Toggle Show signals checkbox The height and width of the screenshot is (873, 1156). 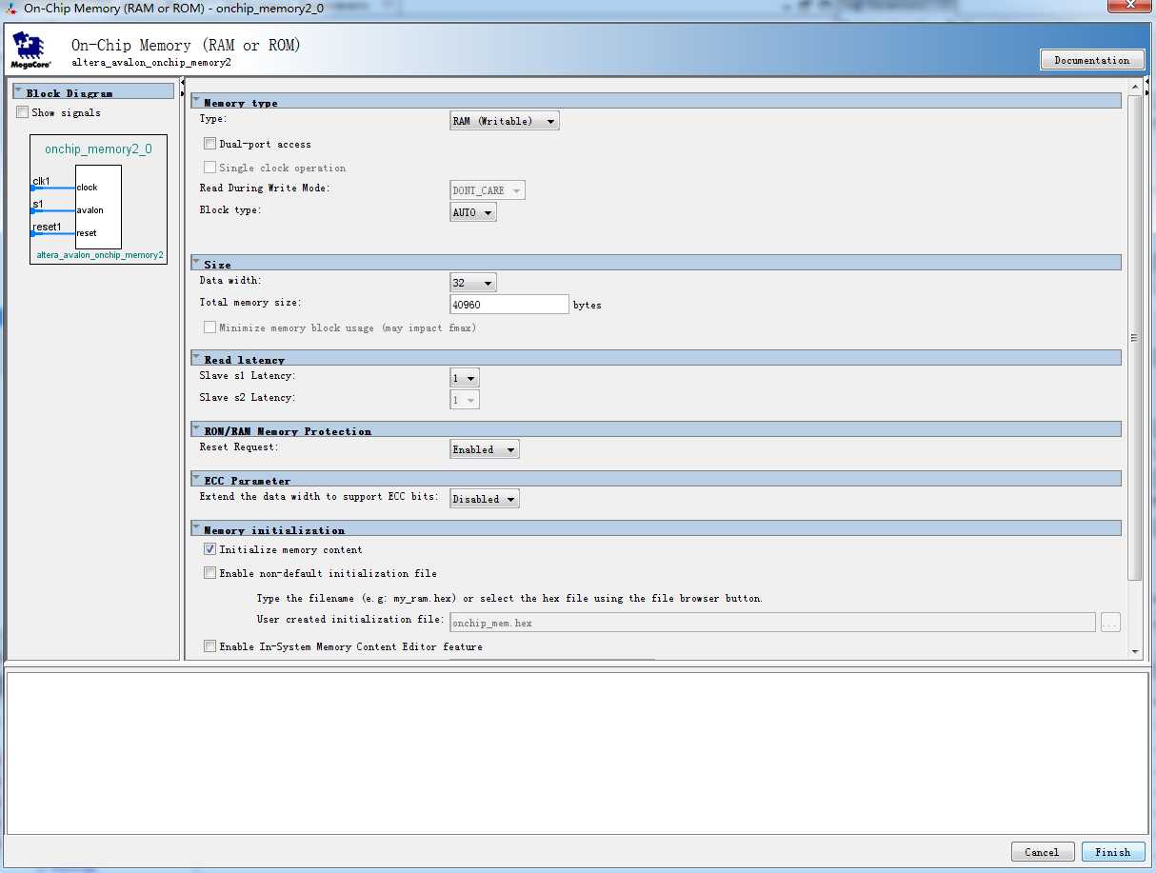coord(23,112)
